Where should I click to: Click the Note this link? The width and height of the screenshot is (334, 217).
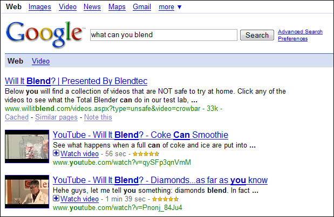click(x=98, y=117)
